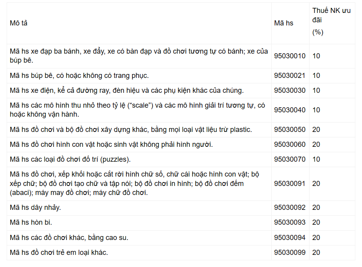This screenshot has height=267, width=362.
Task: Select HS code 95030040 cell
Action: pyautogui.click(x=290, y=110)
